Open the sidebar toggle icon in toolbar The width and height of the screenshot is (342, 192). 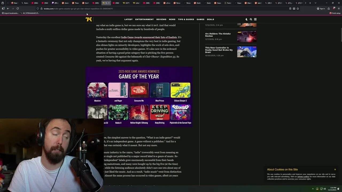point(3,9)
